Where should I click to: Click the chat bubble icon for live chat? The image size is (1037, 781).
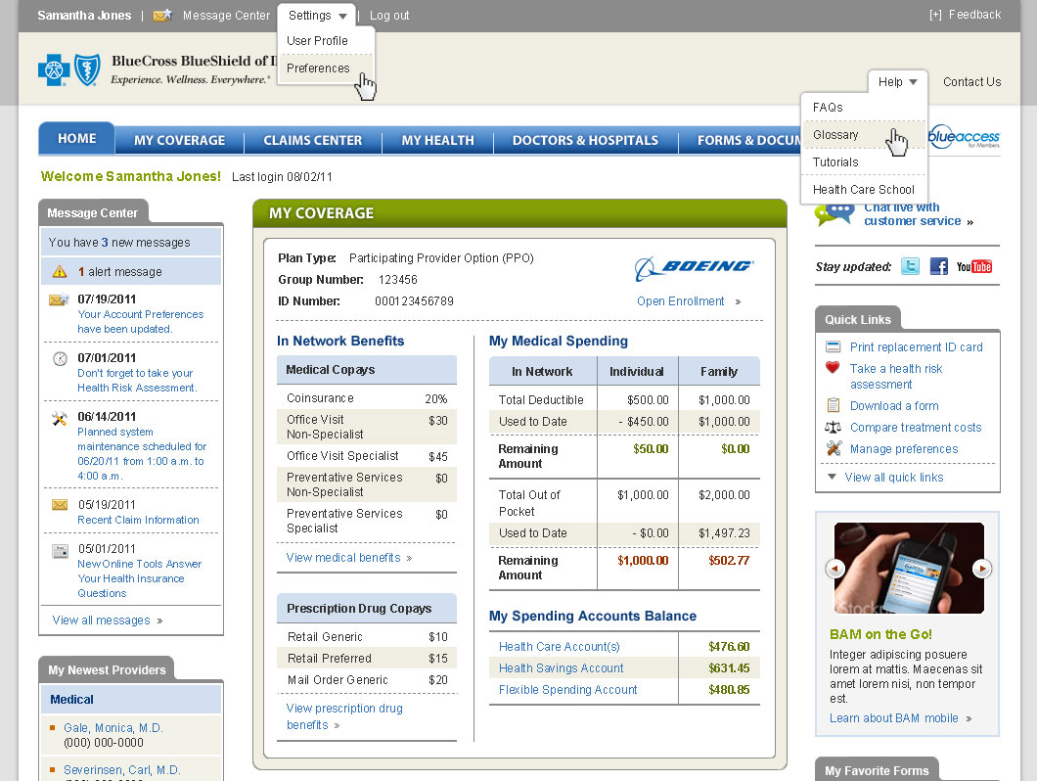click(x=834, y=213)
